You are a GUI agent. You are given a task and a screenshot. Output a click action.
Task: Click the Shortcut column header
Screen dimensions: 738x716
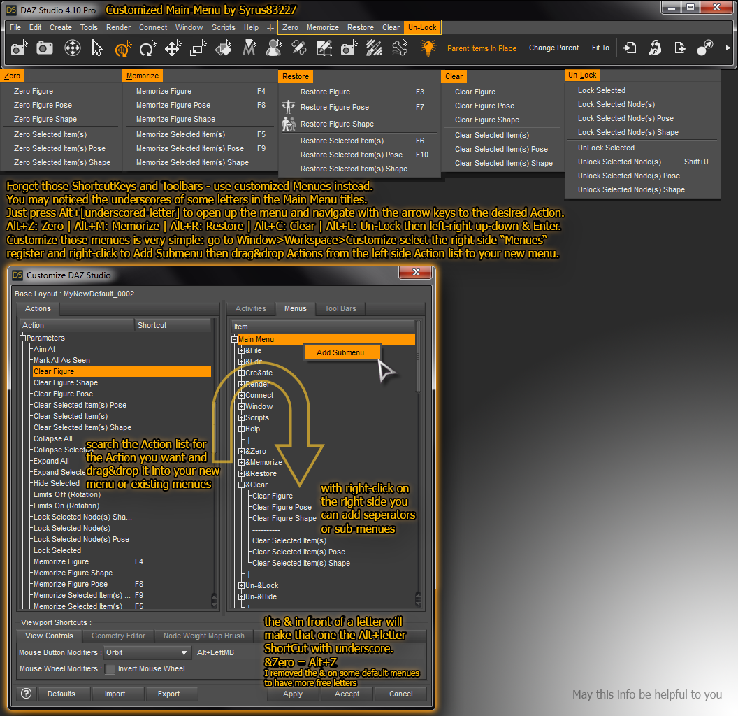point(173,325)
